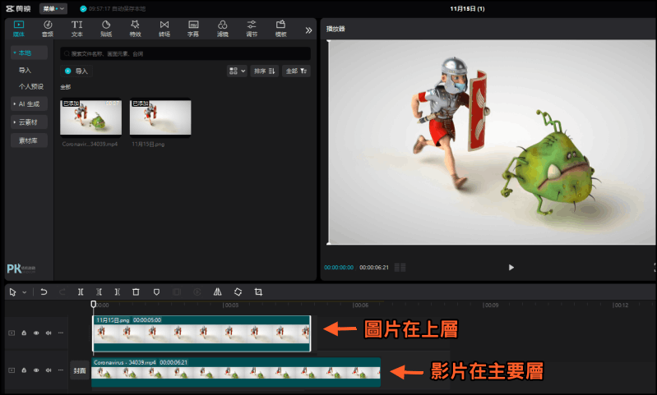Viewport: 657px width, 395px height.
Task: Mute the 11月15日.png track
Action: (49, 333)
